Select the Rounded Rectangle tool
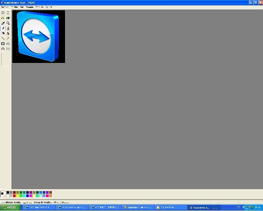 8,49
